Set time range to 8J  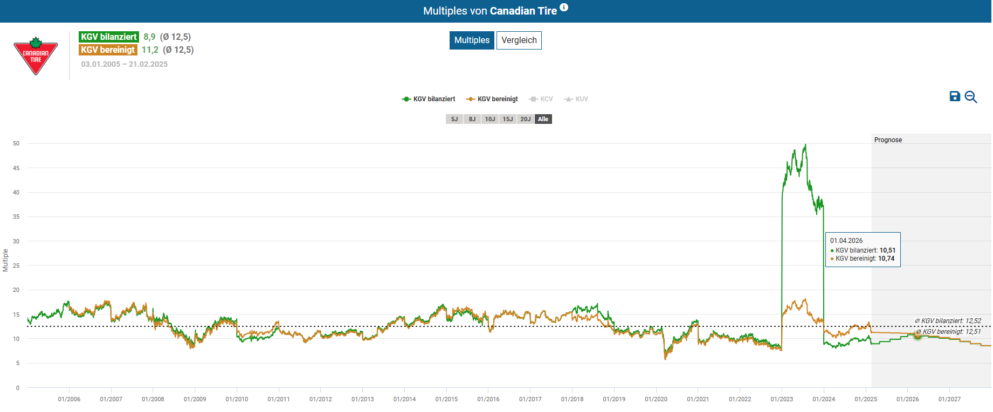pos(472,119)
